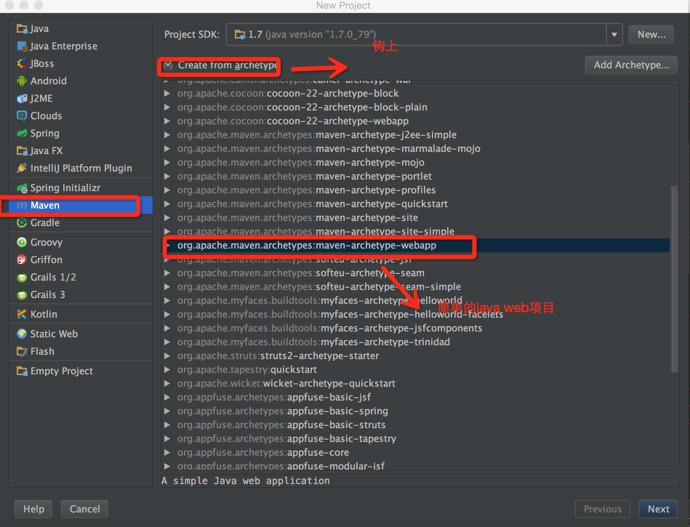Select cocoon-22-archetype-block-plain row
The width and height of the screenshot is (690, 527).
416,107
